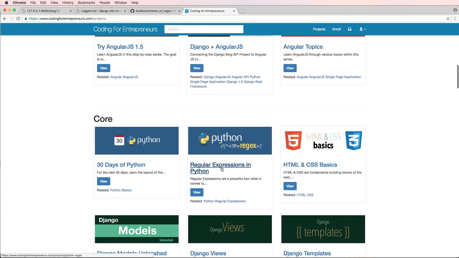Open the Apple menu
459x258 pixels.
click(6, 3)
